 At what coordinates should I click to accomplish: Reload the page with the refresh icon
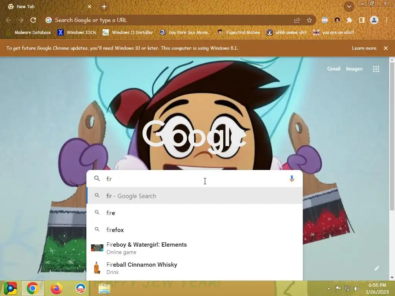pyautogui.click(x=33, y=20)
